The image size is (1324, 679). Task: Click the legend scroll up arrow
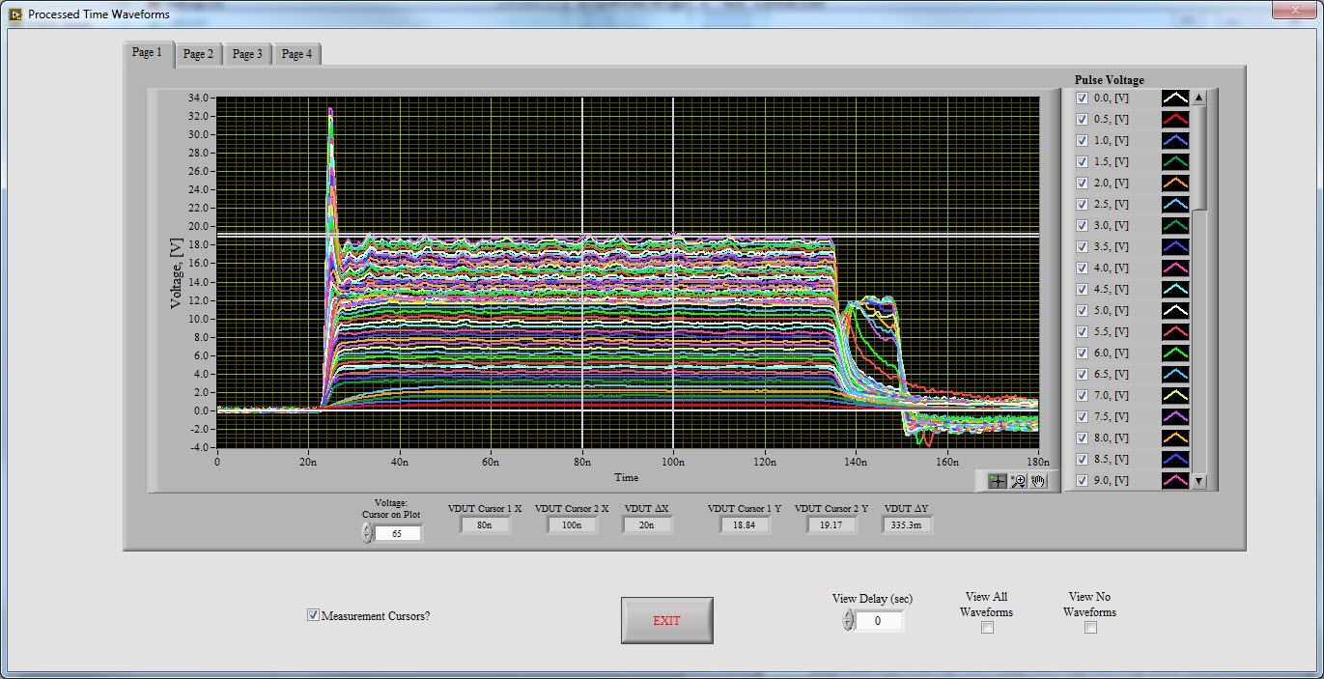pyautogui.click(x=1199, y=97)
